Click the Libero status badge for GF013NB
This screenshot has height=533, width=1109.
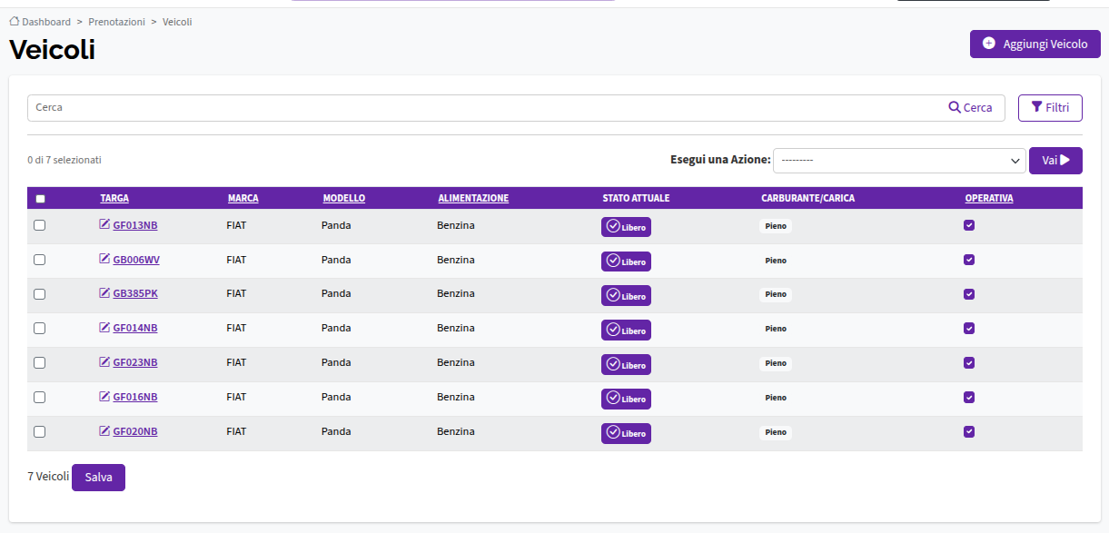tap(626, 227)
